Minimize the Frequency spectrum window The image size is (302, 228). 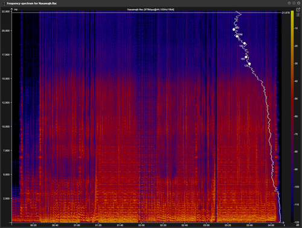(x=289, y=3)
